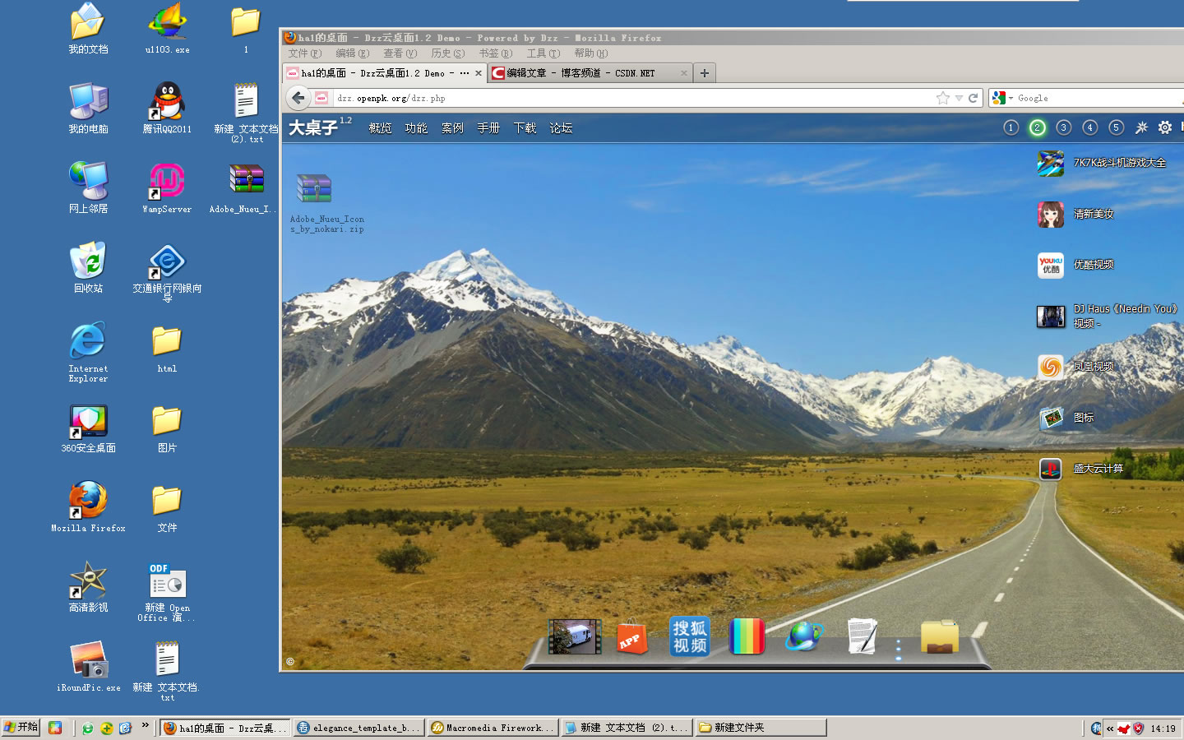Open the 历史 menu in Firefox
Screen dimensions: 1184x740
(448, 53)
